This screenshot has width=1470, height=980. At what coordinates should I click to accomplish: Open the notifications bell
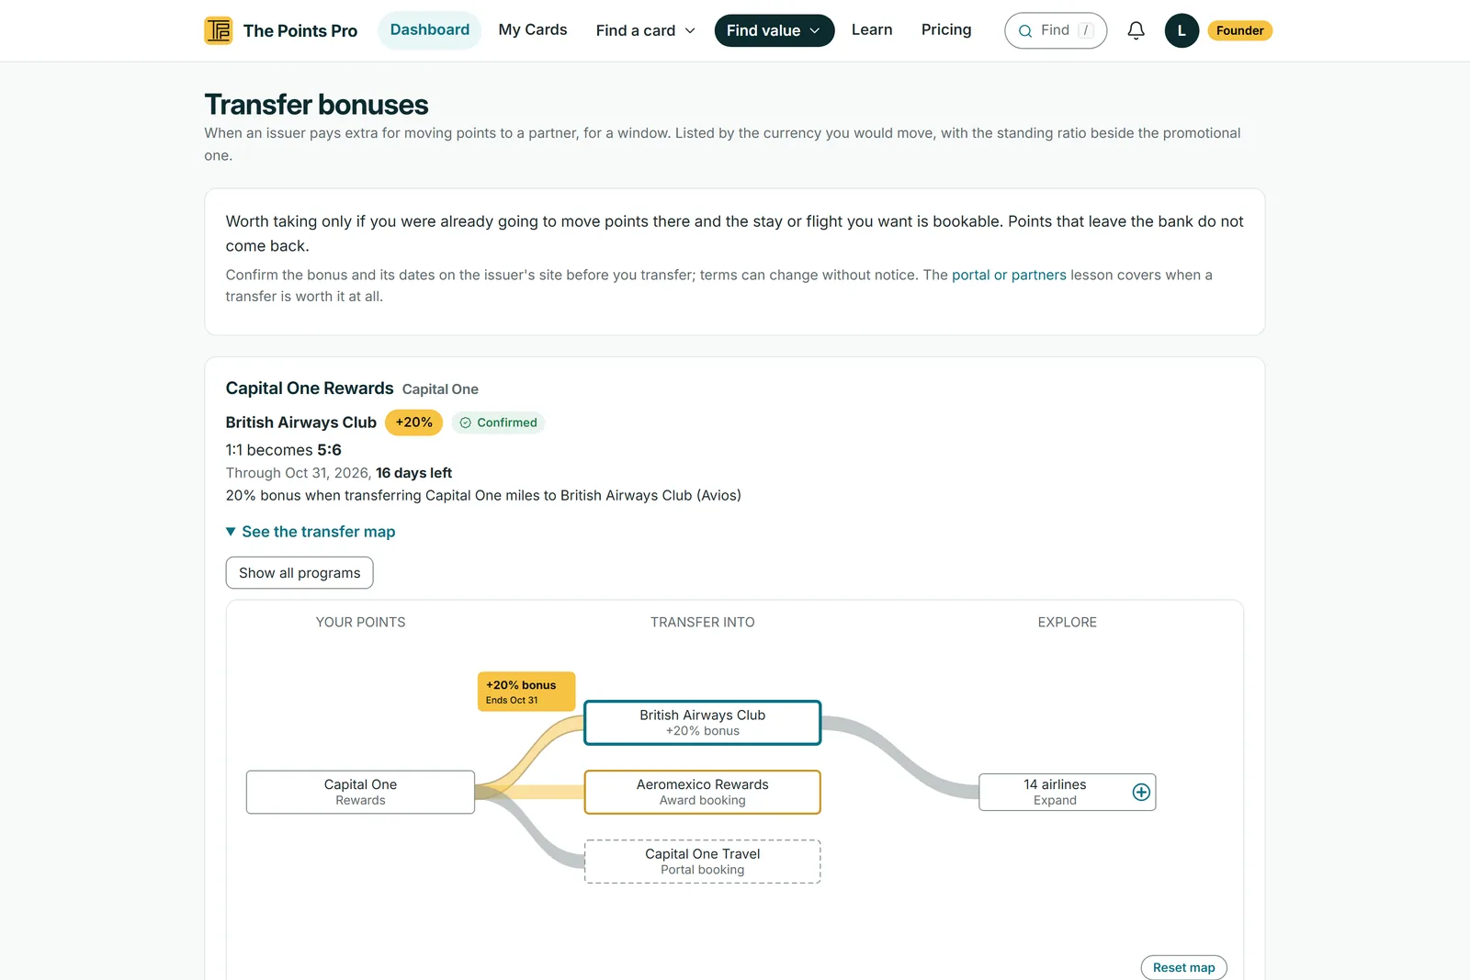tap(1136, 30)
